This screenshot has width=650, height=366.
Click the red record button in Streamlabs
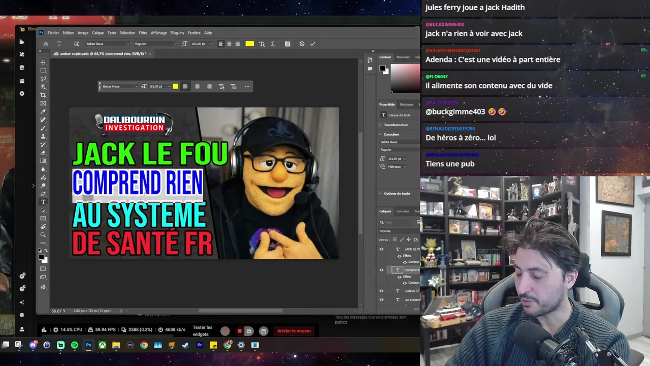pos(240,331)
